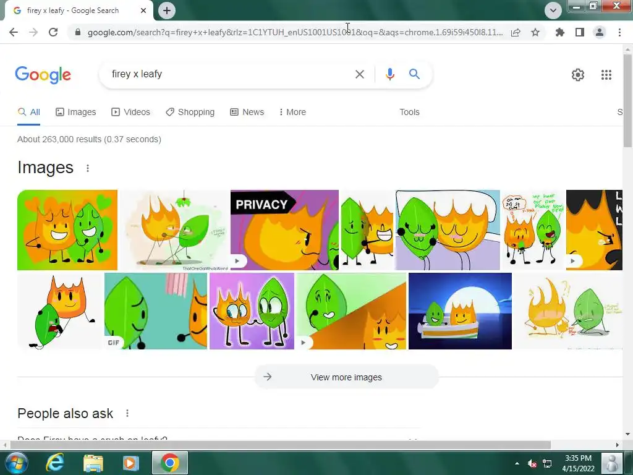This screenshot has width=633, height=475.
Task: Open the PRIVACY video thumbnail
Action: [x=284, y=230]
